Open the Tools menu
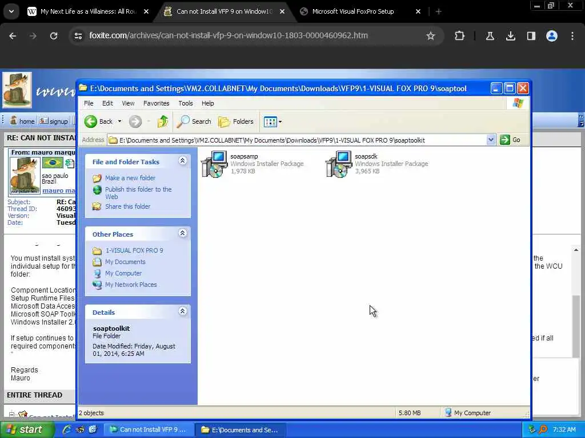The height and width of the screenshot is (438, 585). [186, 103]
